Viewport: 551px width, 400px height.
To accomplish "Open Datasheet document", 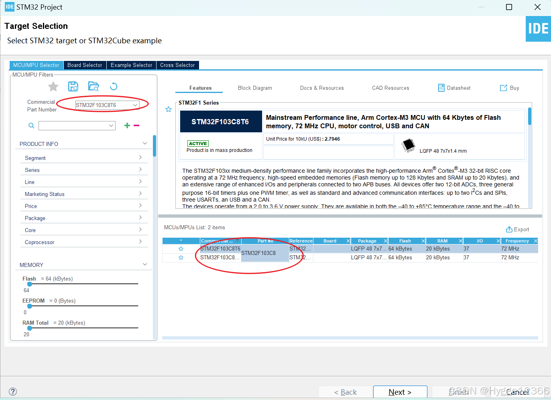I will coord(454,88).
